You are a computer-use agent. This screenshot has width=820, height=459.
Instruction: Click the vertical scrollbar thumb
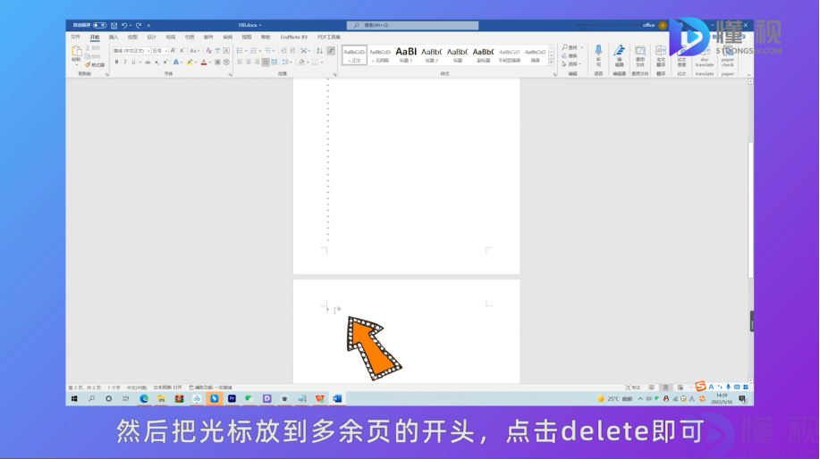(x=750, y=209)
